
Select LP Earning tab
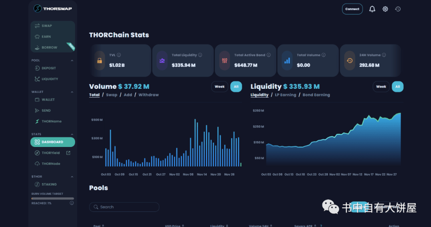(286, 95)
